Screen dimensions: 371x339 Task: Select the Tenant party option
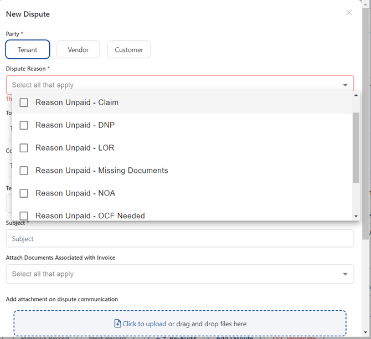[28, 49]
